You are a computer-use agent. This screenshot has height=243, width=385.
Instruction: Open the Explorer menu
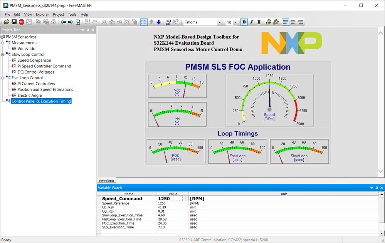pos(42,15)
